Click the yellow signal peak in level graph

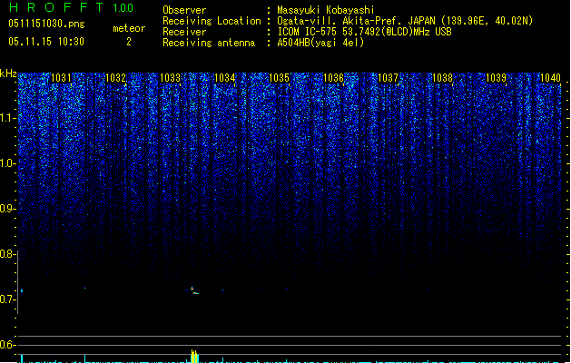(195, 356)
